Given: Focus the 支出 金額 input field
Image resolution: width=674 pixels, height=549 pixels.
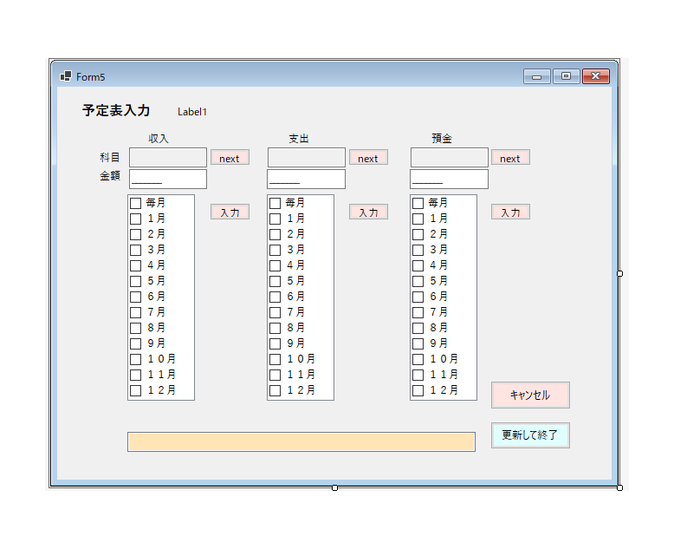Looking at the screenshot, I should pyautogui.click(x=306, y=179).
